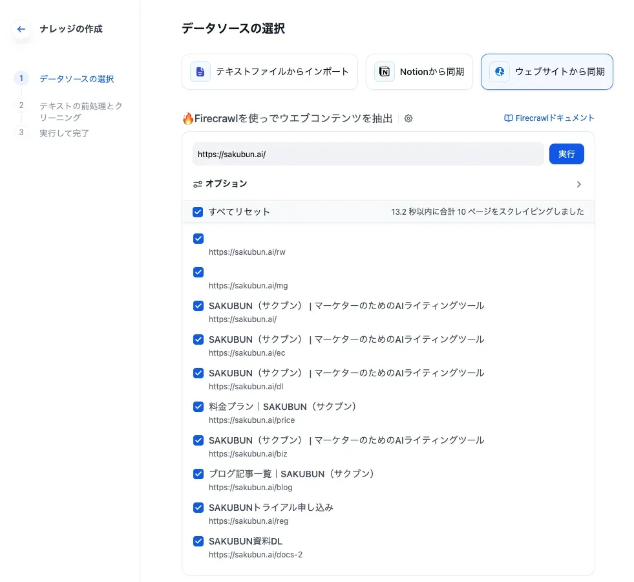Viewport: 634px width, 582px height.
Task: Open Firecrawl settings gear icon
Action: [408, 118]
